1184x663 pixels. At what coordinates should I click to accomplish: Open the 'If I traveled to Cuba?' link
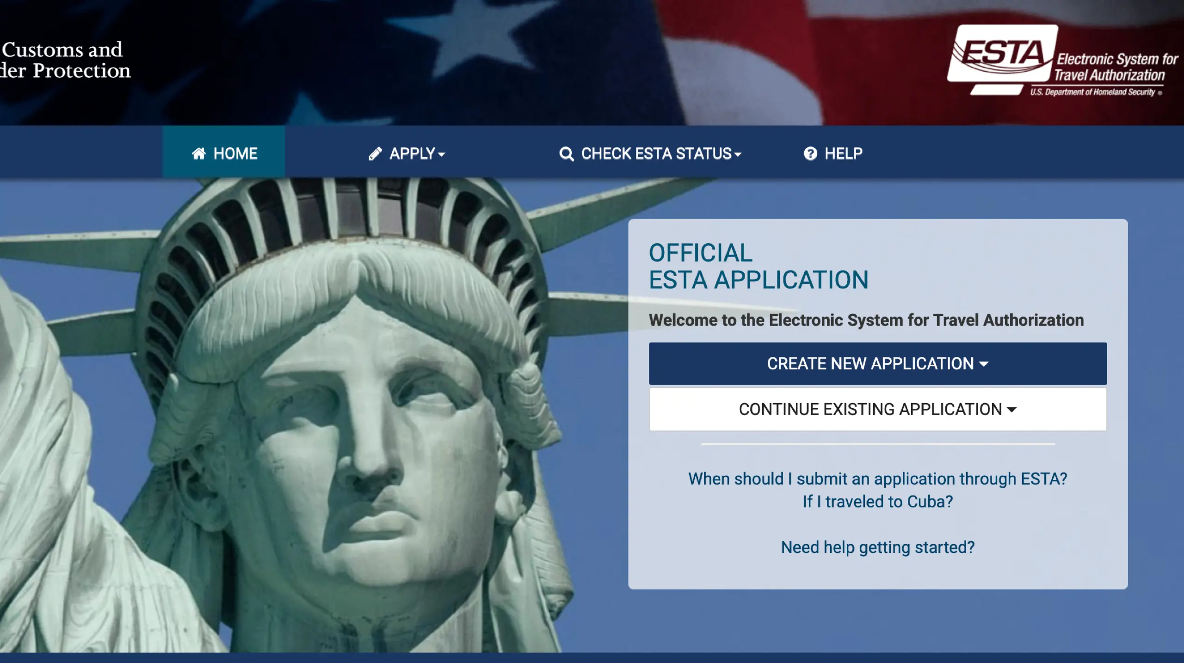(878, 502)
